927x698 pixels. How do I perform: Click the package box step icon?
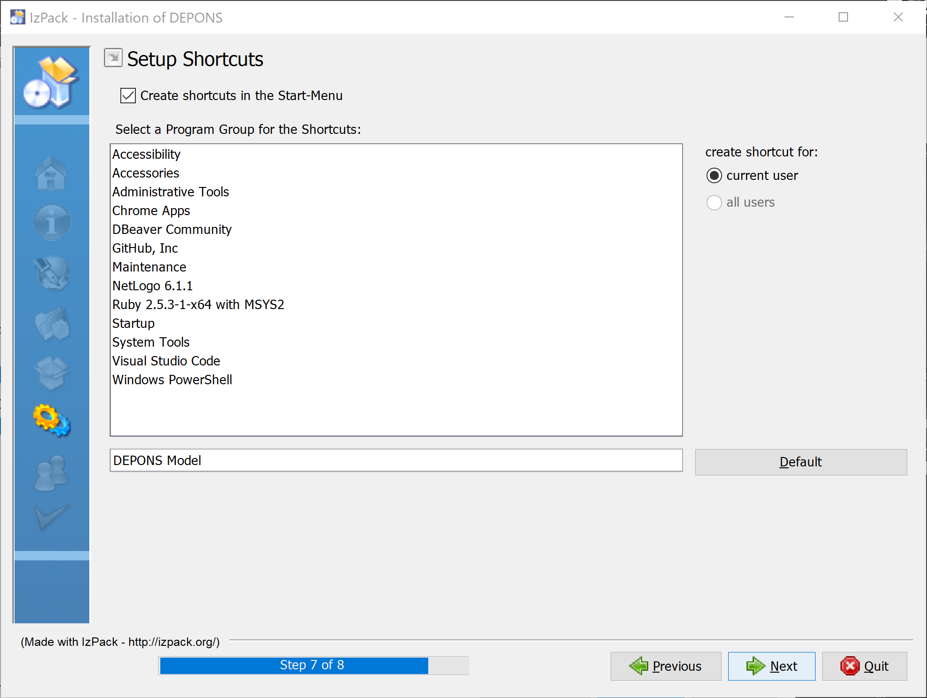52,373
